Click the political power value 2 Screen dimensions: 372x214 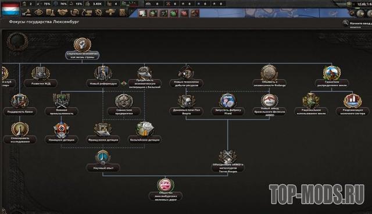(31, 4)
